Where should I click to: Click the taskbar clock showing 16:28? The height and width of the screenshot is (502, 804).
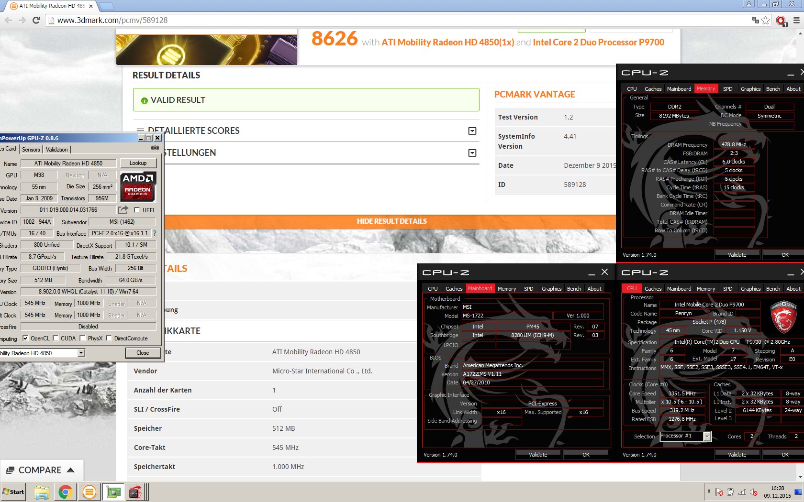coord(778,492)
